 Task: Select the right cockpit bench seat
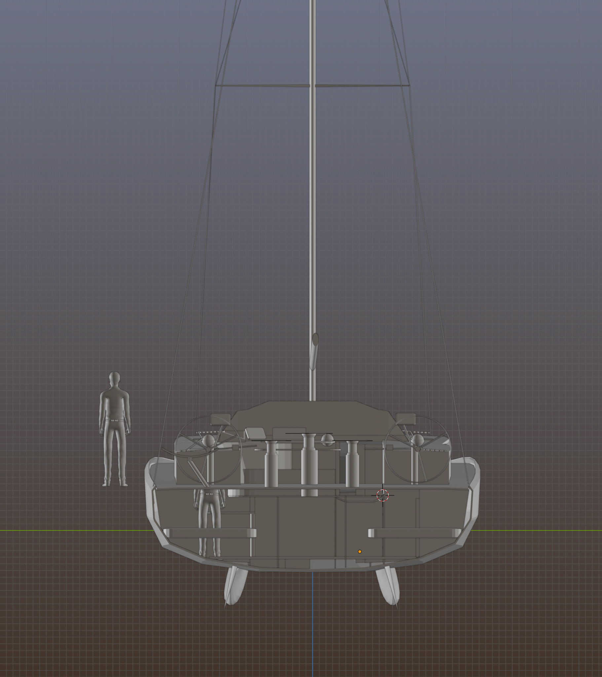tap(415, 533)
